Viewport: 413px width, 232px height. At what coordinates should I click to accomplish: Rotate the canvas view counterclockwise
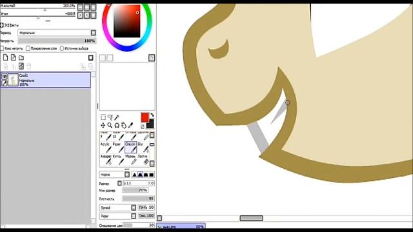80,15
